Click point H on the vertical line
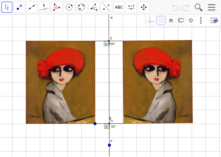The image size is (221, 157). (109, 124)
